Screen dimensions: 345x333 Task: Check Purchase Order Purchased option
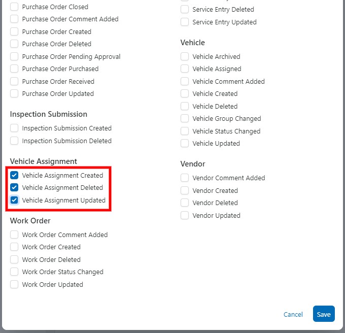point(14,69)
